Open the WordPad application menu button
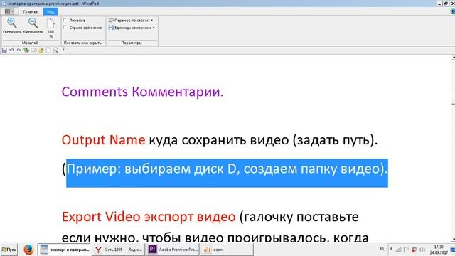The height and width of the screenshot is (256, 455). pyautogui.click(x=9, y=11)
